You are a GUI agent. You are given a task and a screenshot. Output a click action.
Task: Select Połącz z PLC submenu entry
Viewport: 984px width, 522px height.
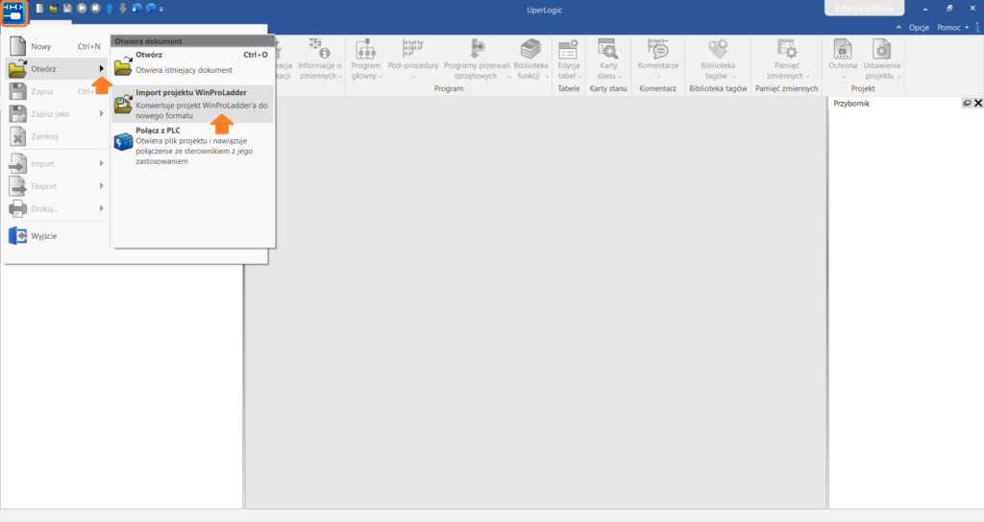[x=192, y=146]
